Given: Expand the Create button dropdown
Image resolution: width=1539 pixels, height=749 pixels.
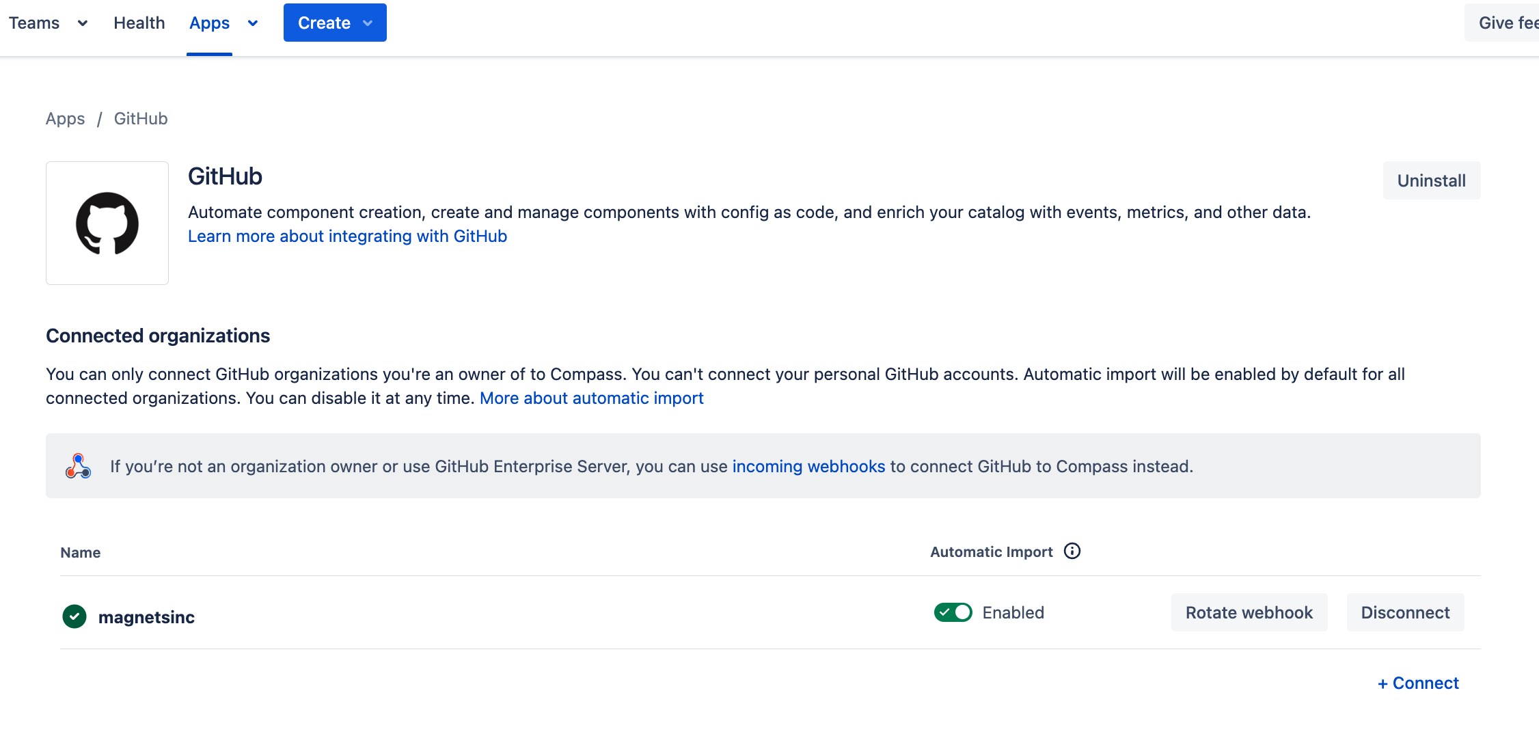Looking at the screenshot, I should [x=368, y=22].
